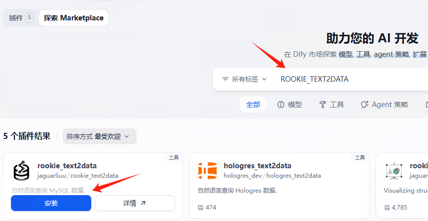428x221 pixels.
Task: Select the Agent 策略 category tab
Action: tap(384, 105)
